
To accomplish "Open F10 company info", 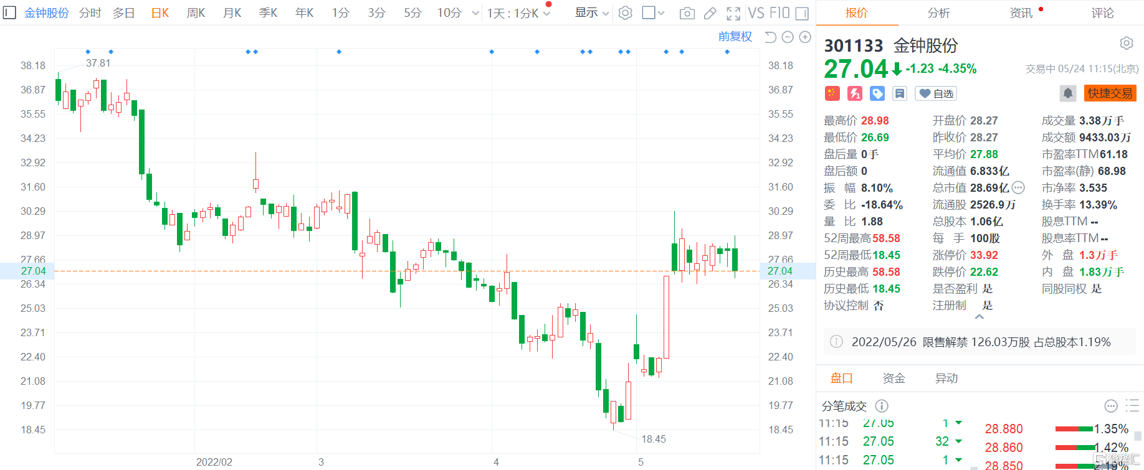I will click(x=779, y=13).
